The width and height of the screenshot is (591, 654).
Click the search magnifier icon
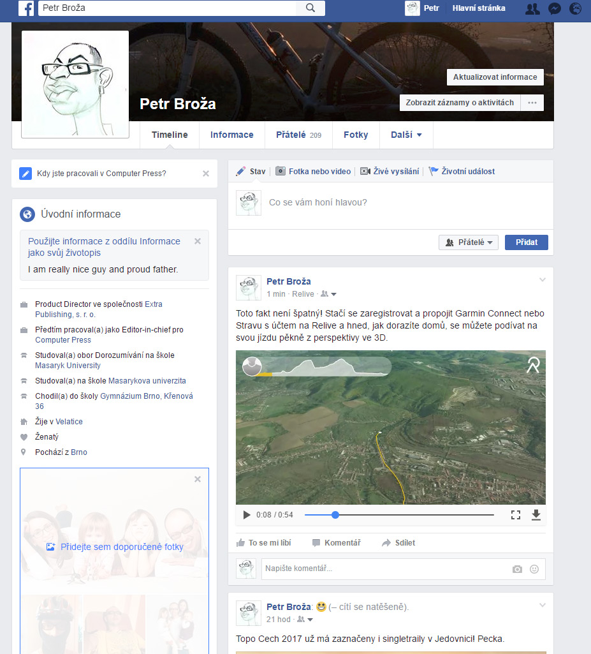310,8
